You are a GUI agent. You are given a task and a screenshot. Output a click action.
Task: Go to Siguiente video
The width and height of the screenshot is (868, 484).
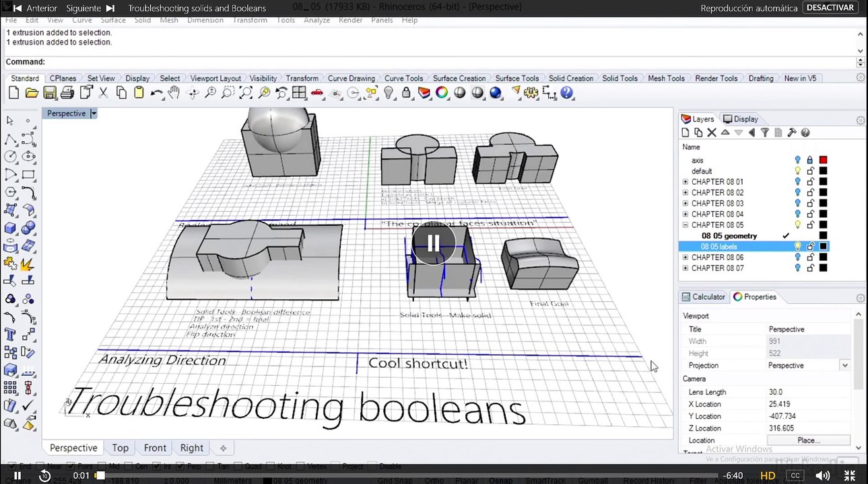(90, 8)
